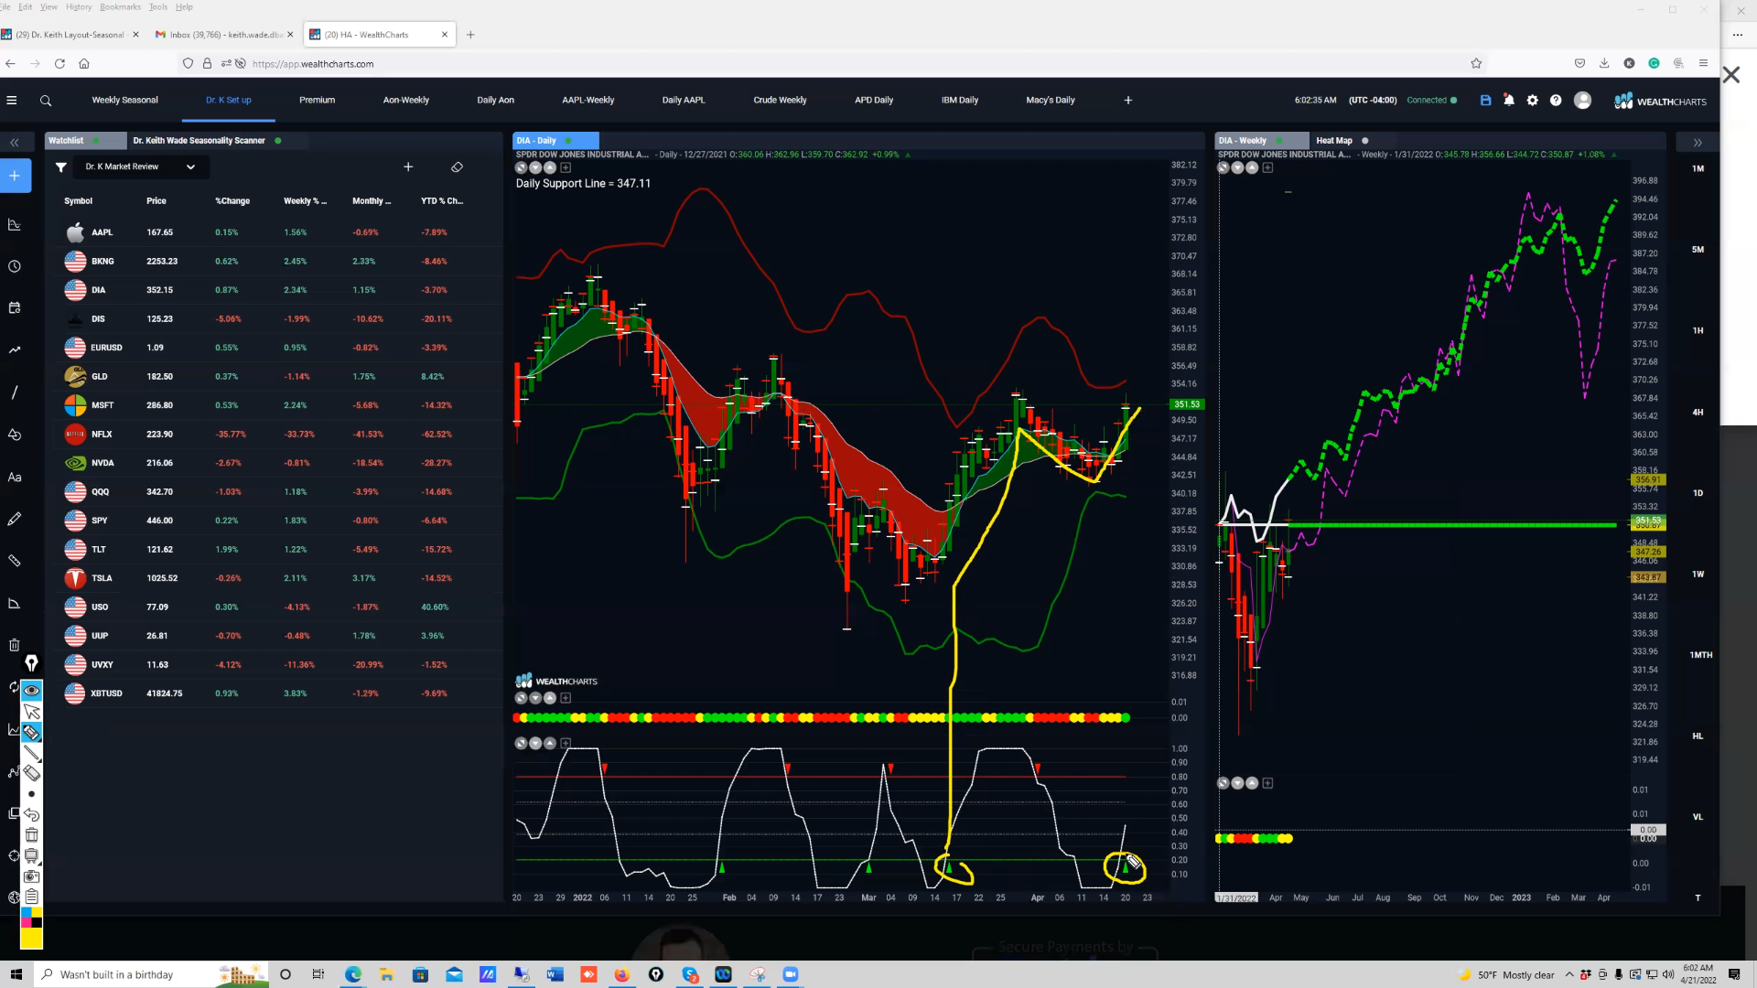
Task: Expand DIA Weekly indicator plus box
Action: click(1267, 167)
